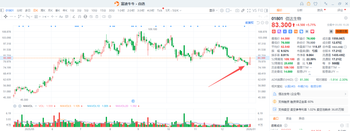
Task: Click the headset customer service icon
Action: (301, 3)
